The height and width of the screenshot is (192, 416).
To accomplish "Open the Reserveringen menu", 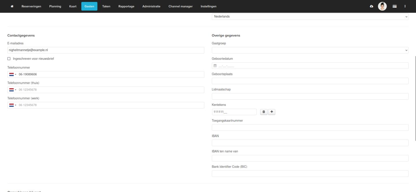I will [31, 6].
